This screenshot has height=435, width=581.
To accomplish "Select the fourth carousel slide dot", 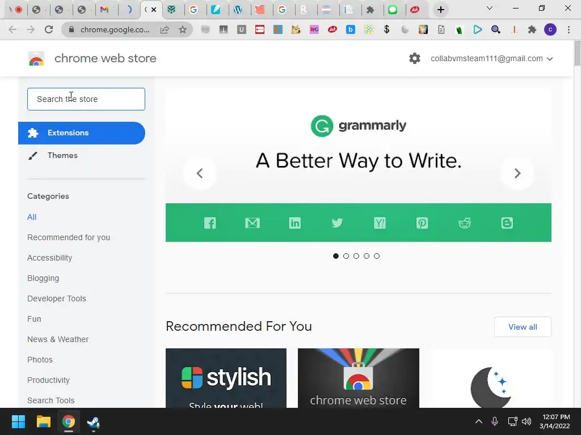I will [367, 256].
